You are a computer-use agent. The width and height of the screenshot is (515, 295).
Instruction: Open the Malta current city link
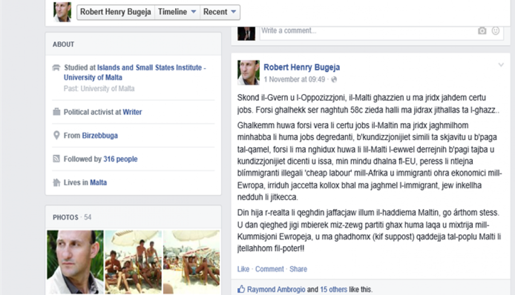pos(98,183)
